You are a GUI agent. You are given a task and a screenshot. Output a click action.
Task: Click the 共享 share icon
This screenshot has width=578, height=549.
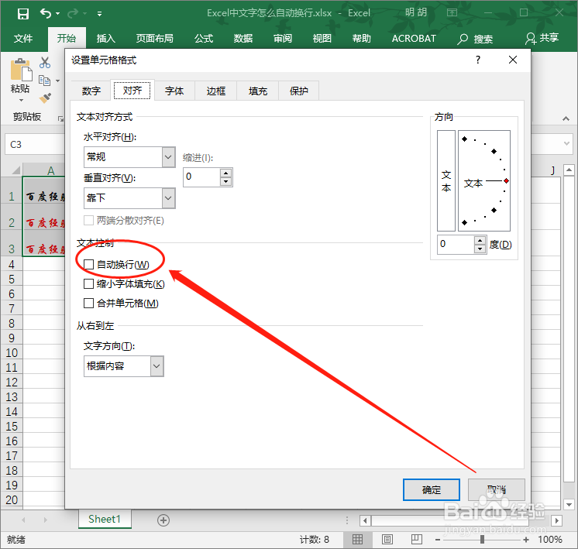[x=531, y=38]
